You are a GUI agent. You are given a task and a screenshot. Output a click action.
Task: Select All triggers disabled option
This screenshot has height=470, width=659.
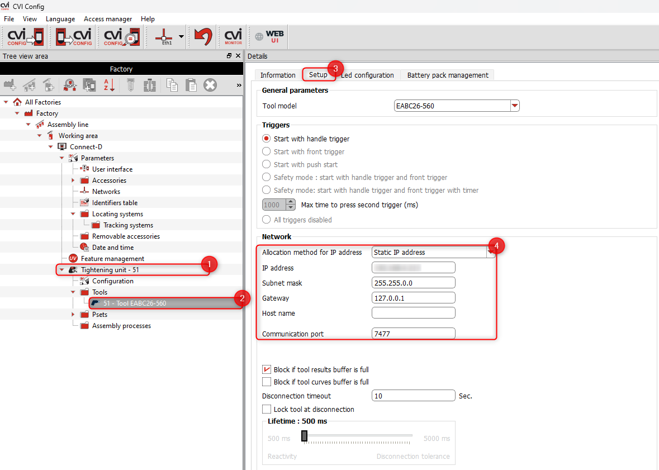267,220
